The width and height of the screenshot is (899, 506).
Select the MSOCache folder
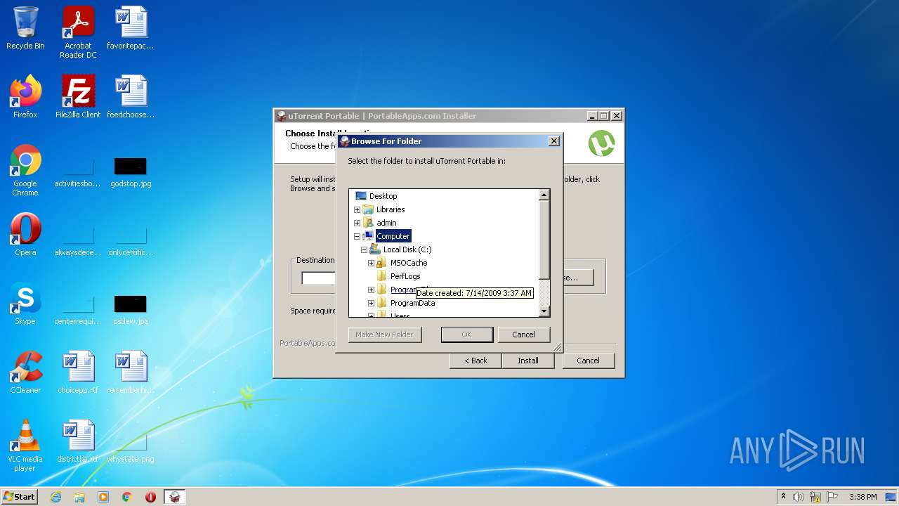[x=408, y=263]
